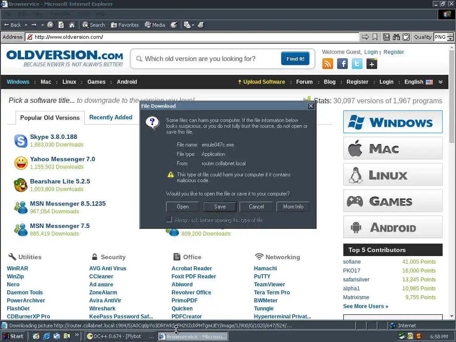This screenshot has height=342, width=456.
Task: Click the bookmark icon next to the Go arrow
Action: pos(375,37)
